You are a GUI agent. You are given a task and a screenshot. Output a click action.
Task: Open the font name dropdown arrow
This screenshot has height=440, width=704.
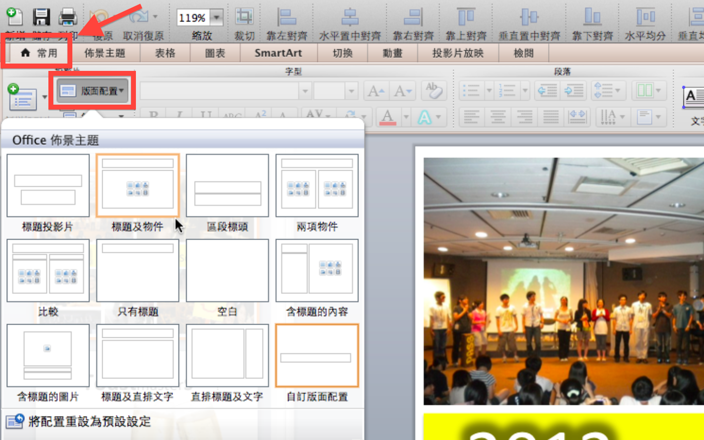pyautogui.click(x=305, y=91)
